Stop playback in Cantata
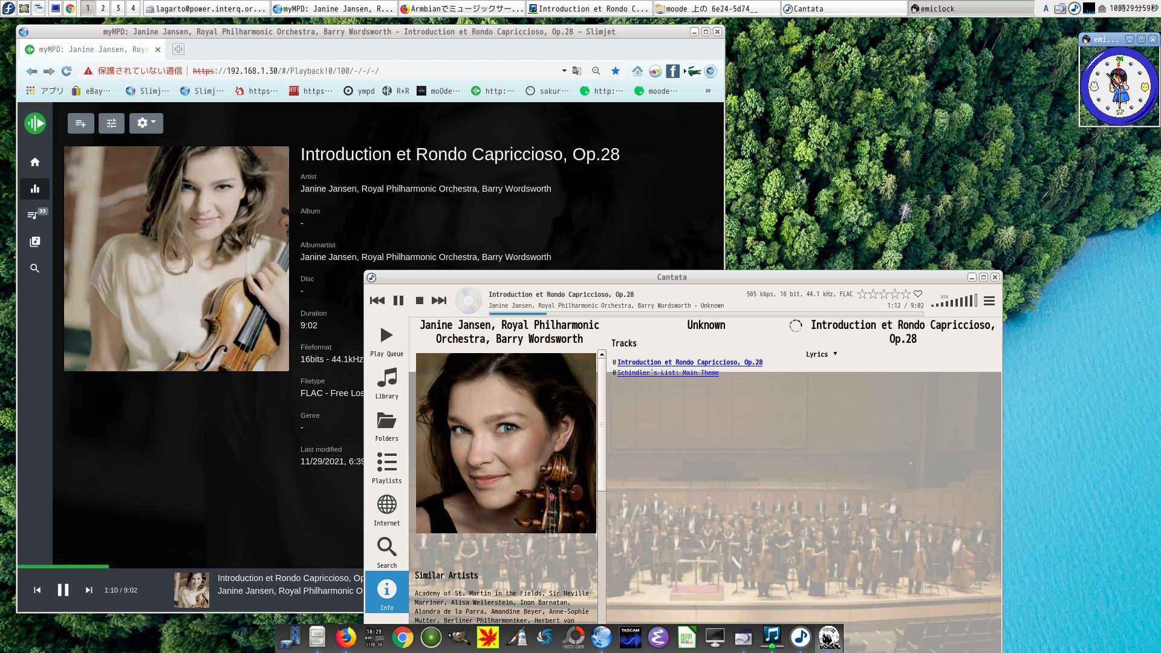 [419, 301]
